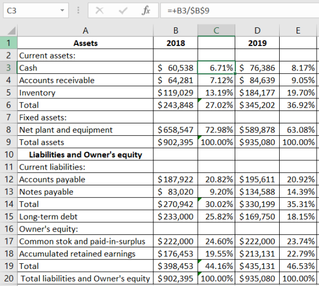Select the 'Current assets:' cell
This screenshot has width=319, height=286.
[85, 55]
